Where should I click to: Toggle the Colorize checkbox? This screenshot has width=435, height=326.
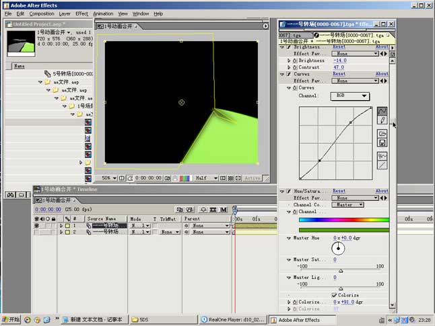(x=334, y=295)
